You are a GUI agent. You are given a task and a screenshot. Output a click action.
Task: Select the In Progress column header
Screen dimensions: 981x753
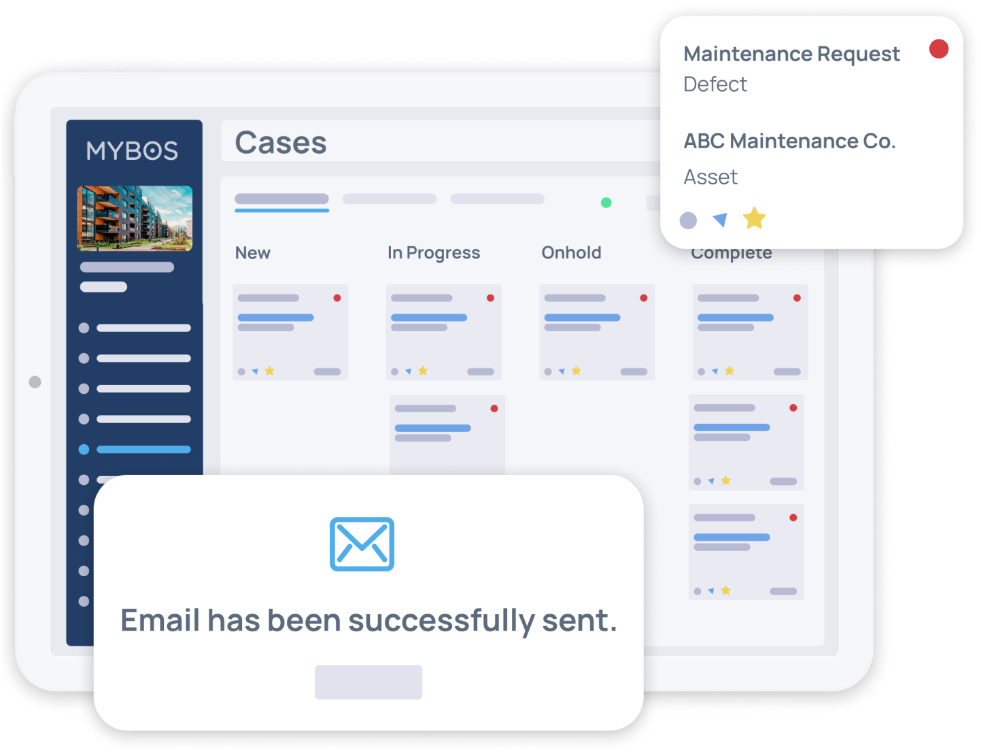[434, 252]
